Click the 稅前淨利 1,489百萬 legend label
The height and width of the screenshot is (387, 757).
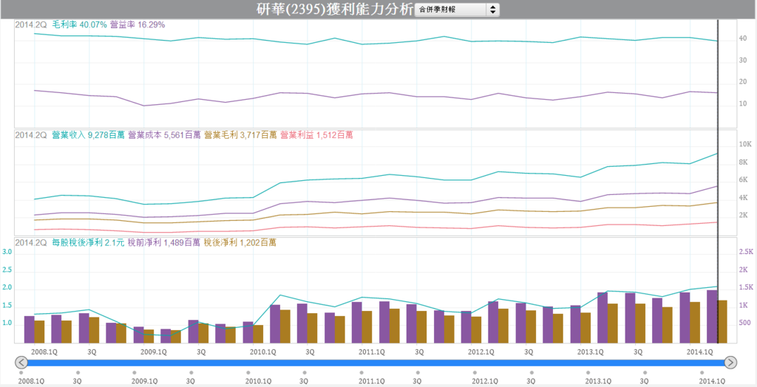coord(163,243)
